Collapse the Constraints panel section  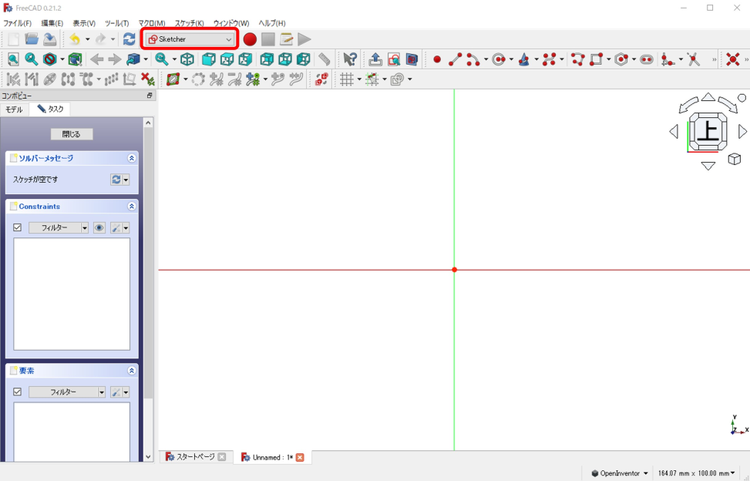(131, 207)
